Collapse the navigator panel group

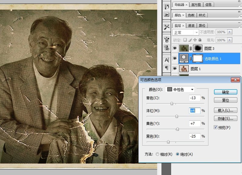pos(239,2)
